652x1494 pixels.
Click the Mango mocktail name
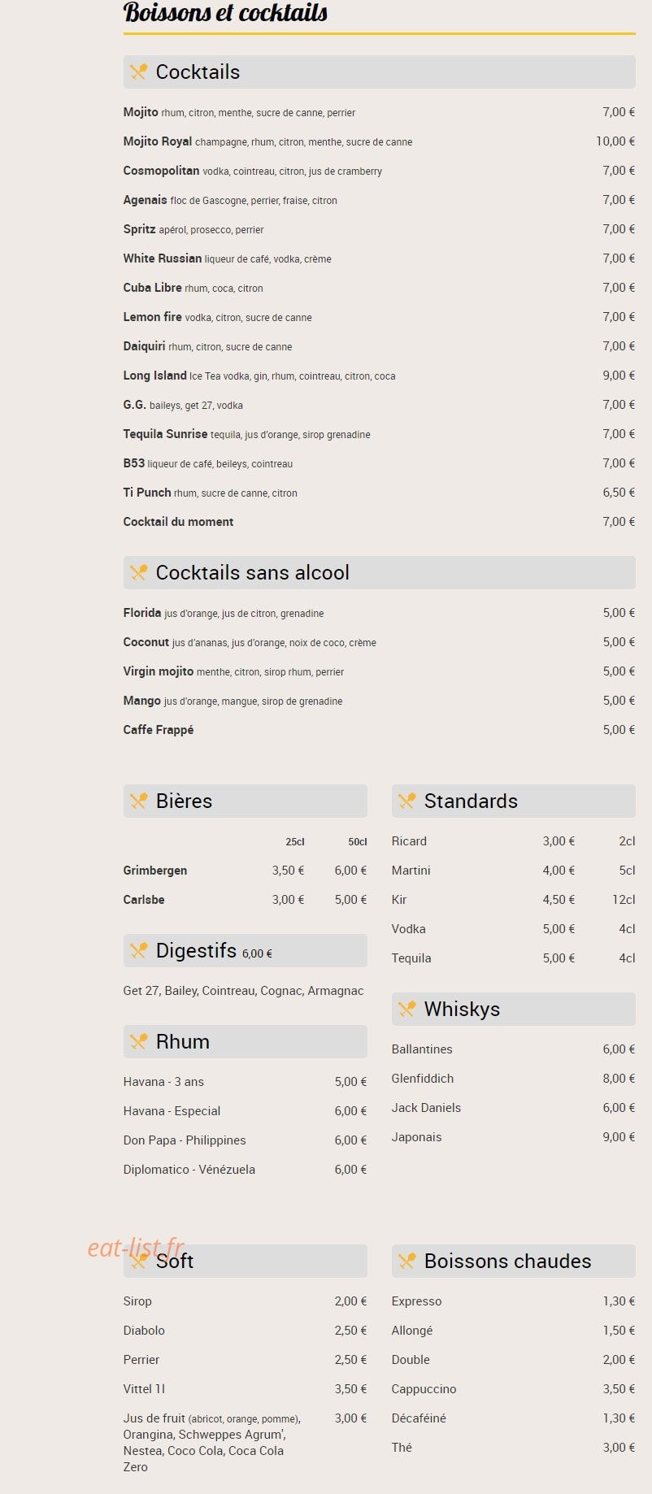tap(142, 701)
